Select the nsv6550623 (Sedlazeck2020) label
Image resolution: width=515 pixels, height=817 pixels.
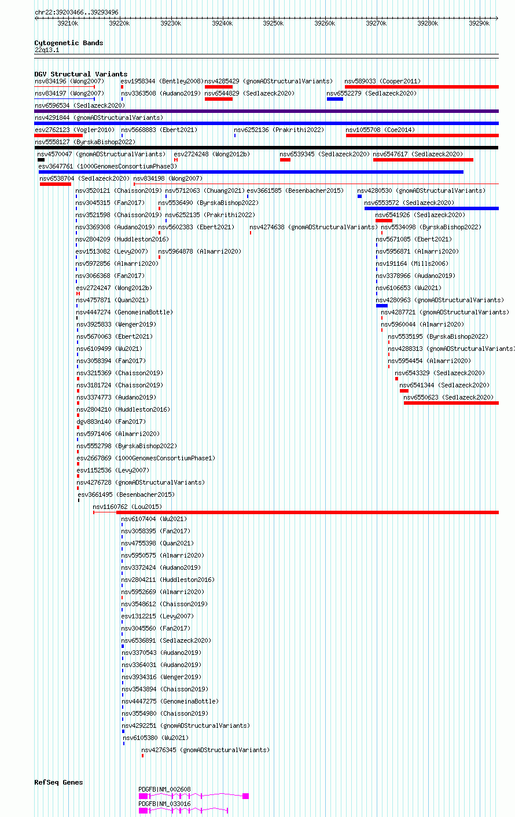[x=448, y=397]
